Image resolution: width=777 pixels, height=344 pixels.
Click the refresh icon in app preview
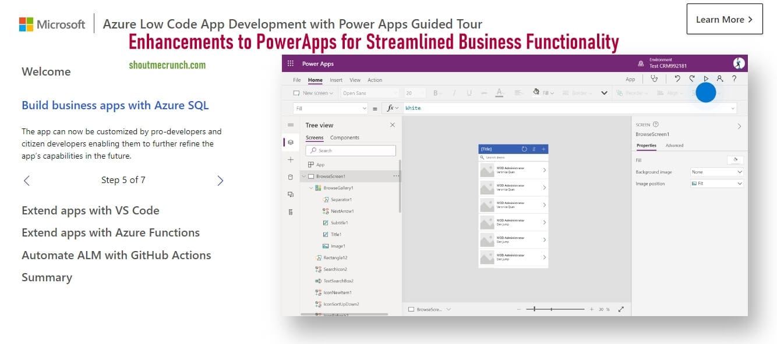coord(524,149)
